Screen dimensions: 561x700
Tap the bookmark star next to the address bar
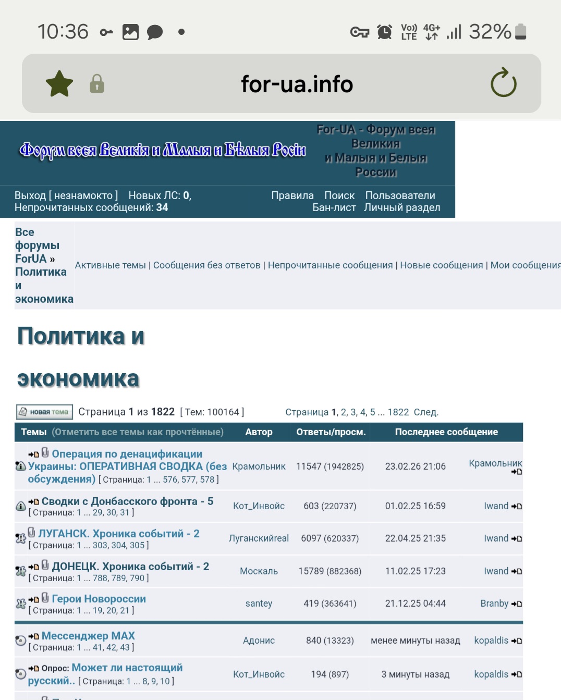59,82
